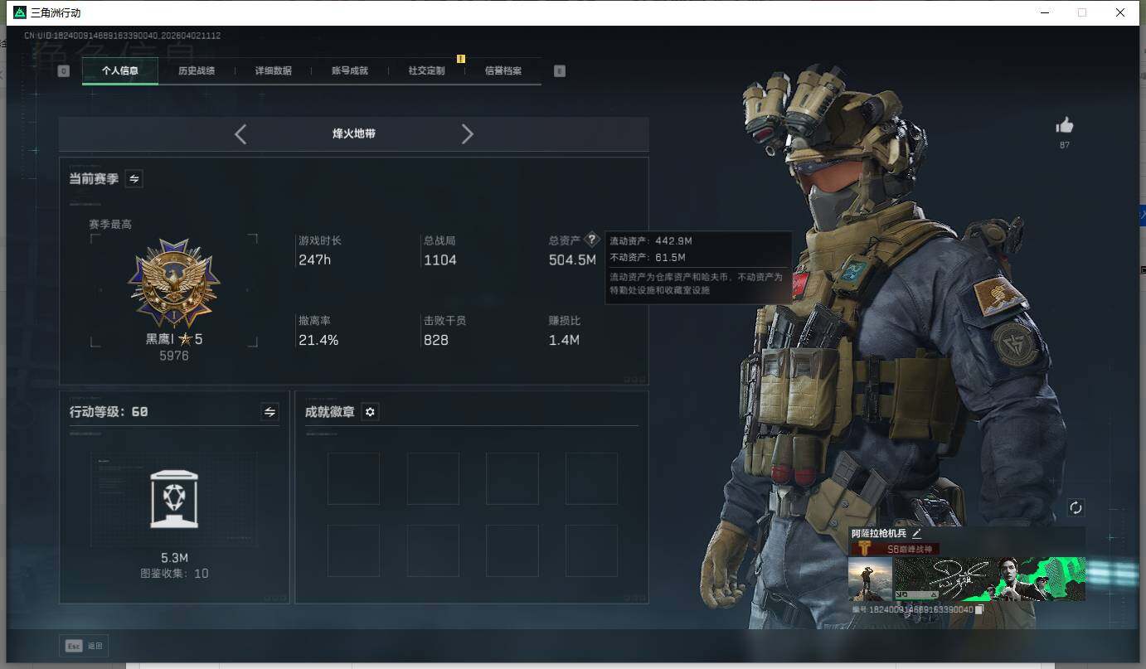Click the 流动资产: 442.9M tooltip line
1146x669 pixels.
(x=651, y=241)
